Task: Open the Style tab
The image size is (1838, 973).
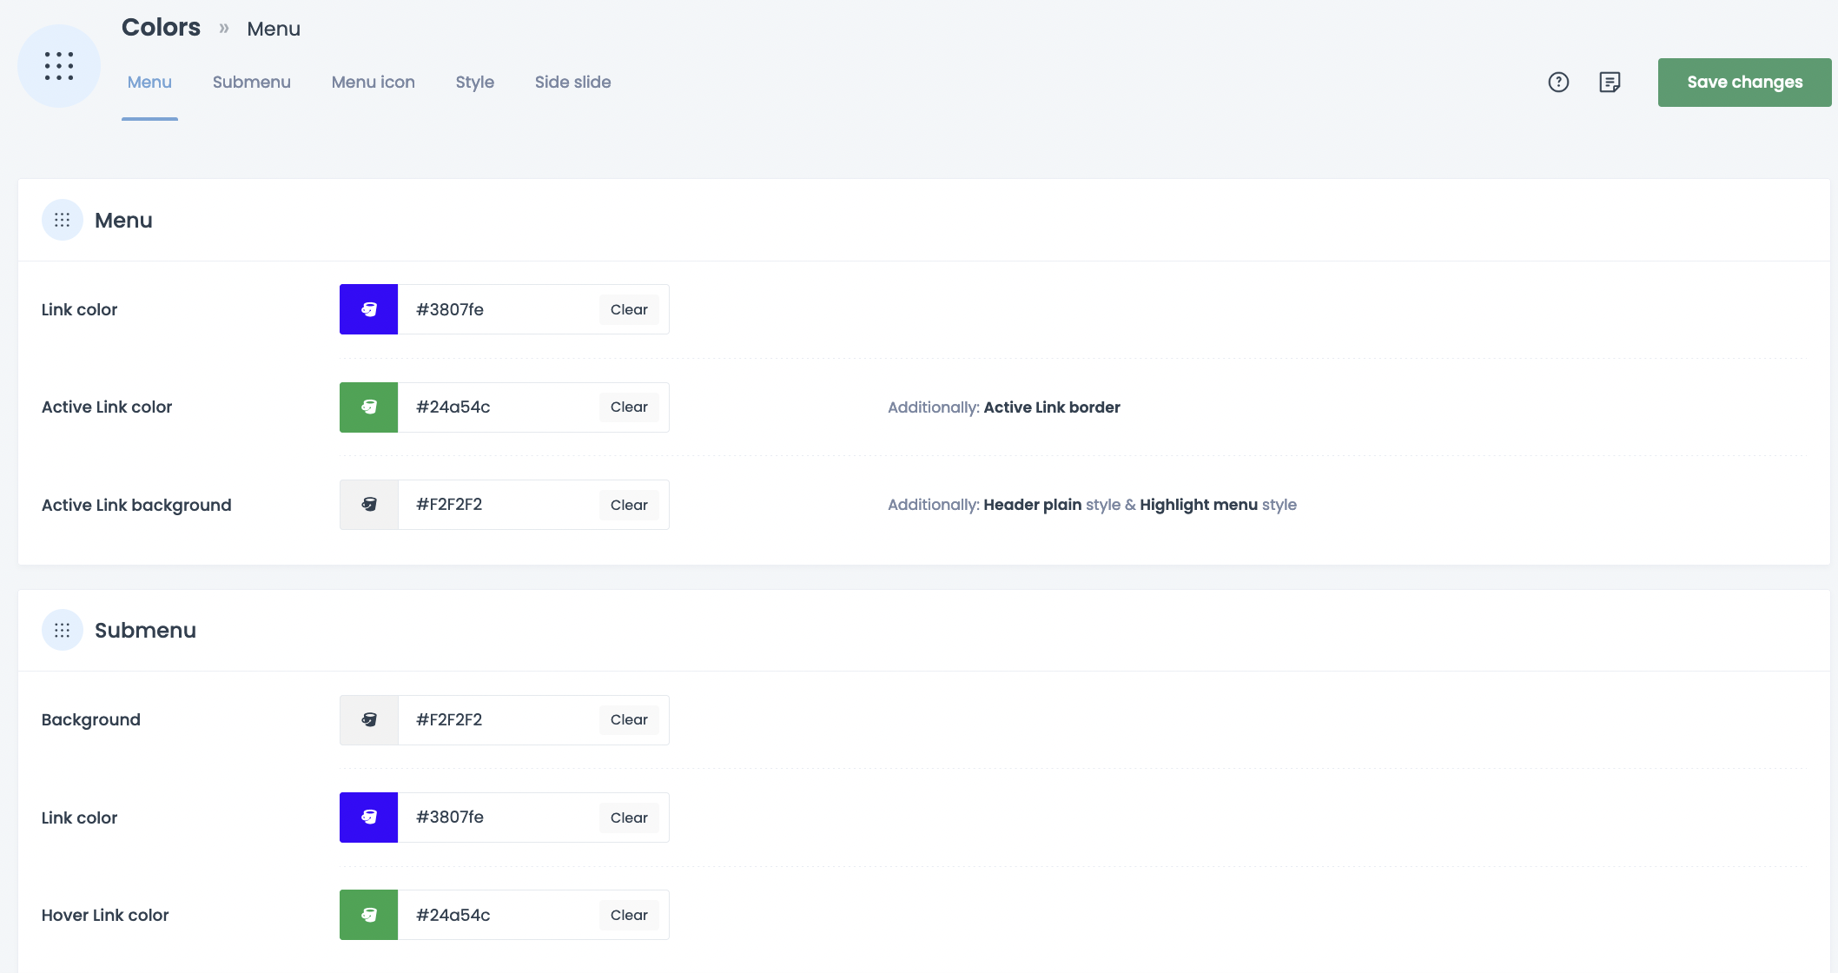Action: click(x=475, y=82)
